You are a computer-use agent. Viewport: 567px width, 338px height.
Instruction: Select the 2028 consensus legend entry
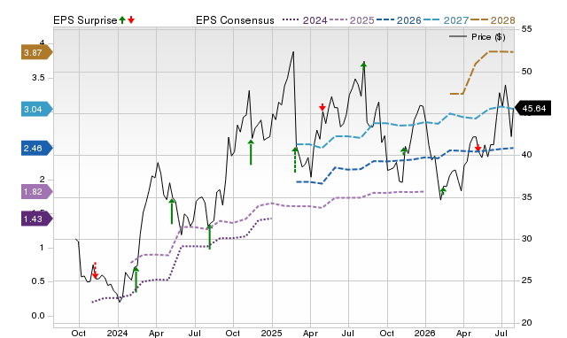tap(493, 20)
